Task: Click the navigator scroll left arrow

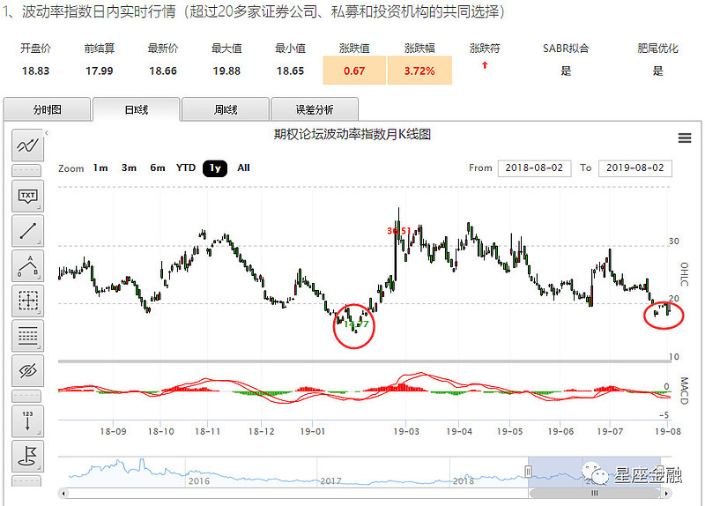Action: [x=63, y=494]
